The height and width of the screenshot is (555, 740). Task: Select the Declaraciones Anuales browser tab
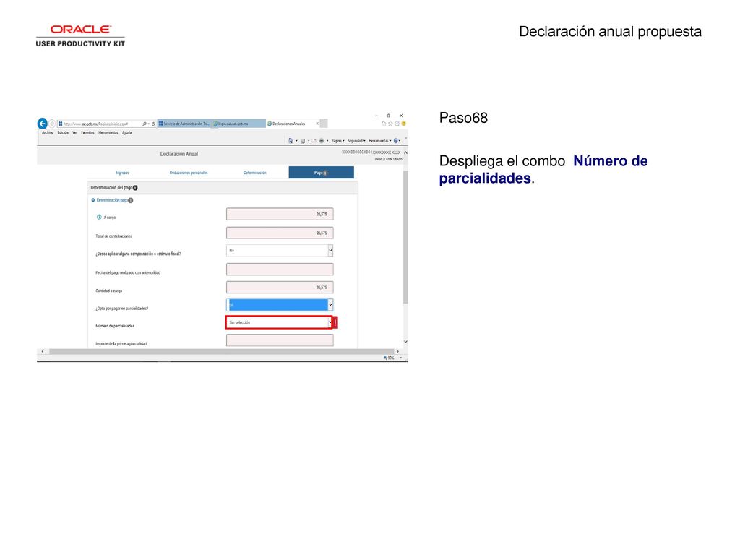(x=293, y=124)
